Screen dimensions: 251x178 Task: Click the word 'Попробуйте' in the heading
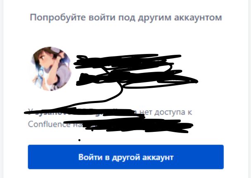[x=58, y=17]
